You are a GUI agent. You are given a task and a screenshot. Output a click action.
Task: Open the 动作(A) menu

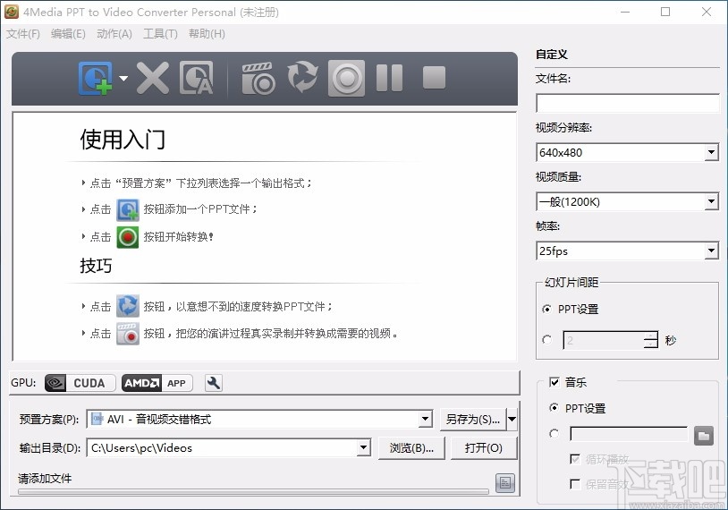click(x=114, y=34)
